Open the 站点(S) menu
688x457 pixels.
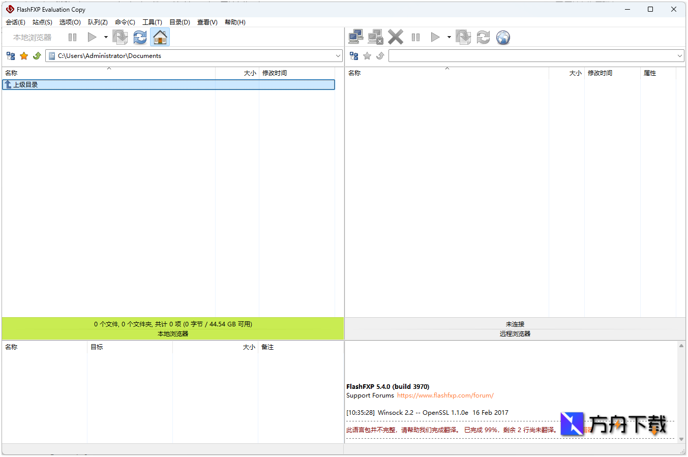(x=42, y=22)
